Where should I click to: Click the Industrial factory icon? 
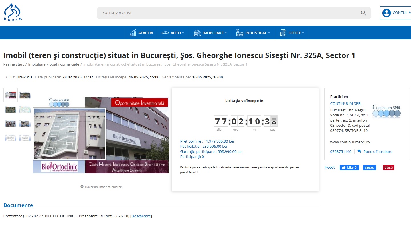click(240, 33)
